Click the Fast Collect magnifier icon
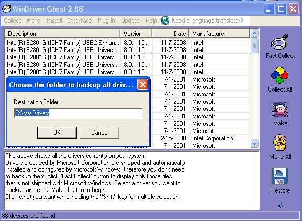Viewport: 302px width, 221px height. click(280, 42)
